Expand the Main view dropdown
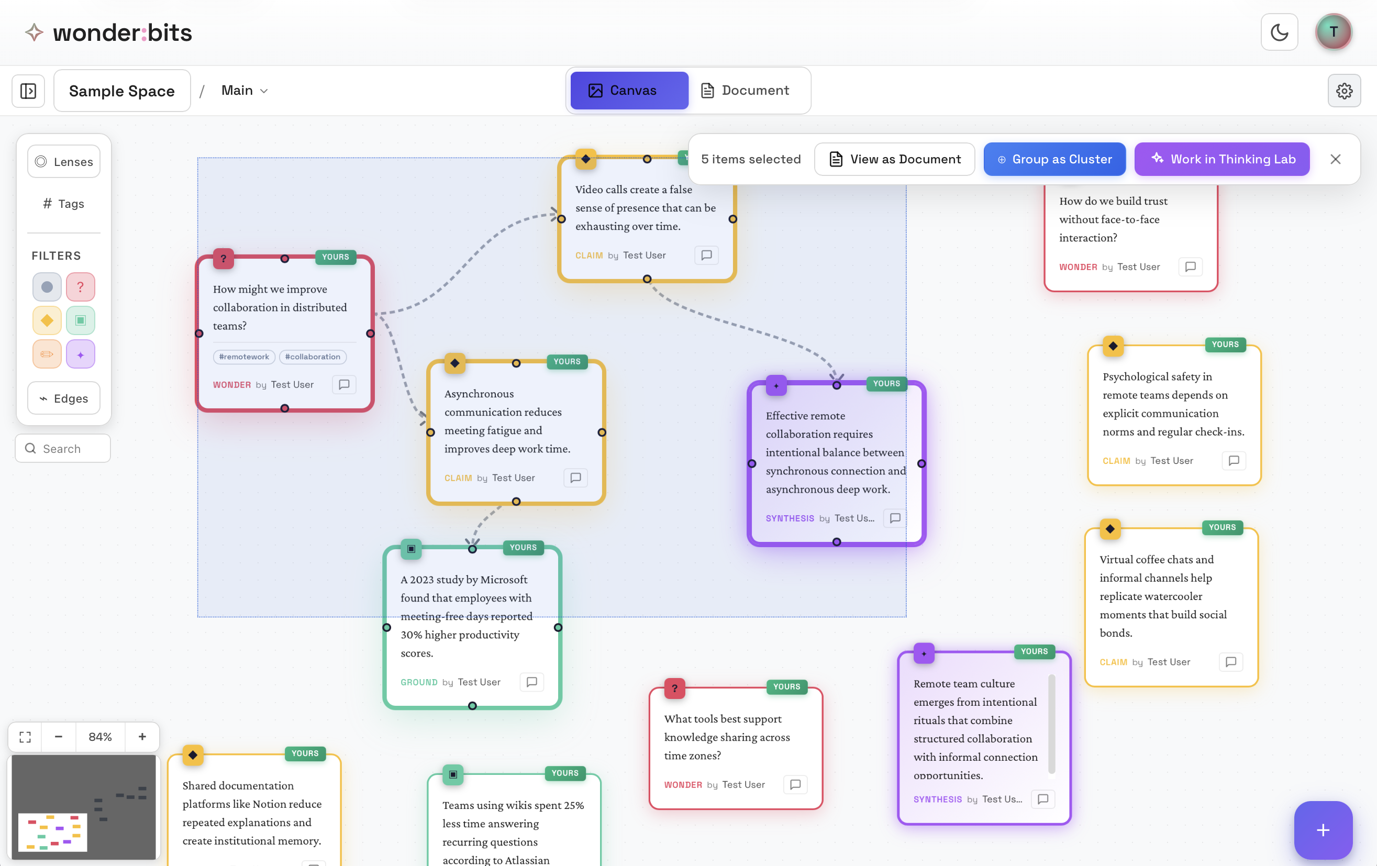Screen dimensions: 1377x866 pyautogui.click(x=245, y=91)
